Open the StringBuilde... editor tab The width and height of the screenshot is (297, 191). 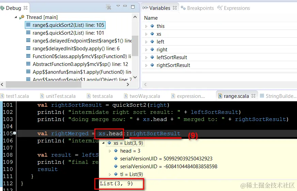278,96
